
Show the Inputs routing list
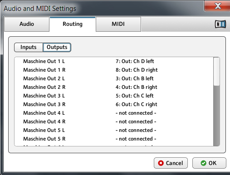pos(29,47)
